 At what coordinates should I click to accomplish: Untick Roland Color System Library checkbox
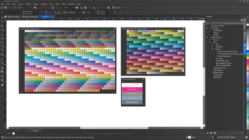point(217,52)
